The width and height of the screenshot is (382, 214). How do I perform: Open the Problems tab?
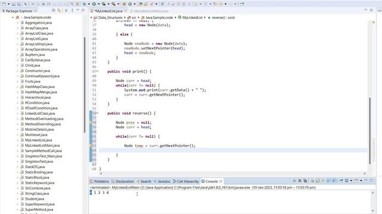click(x=100, y=181)
